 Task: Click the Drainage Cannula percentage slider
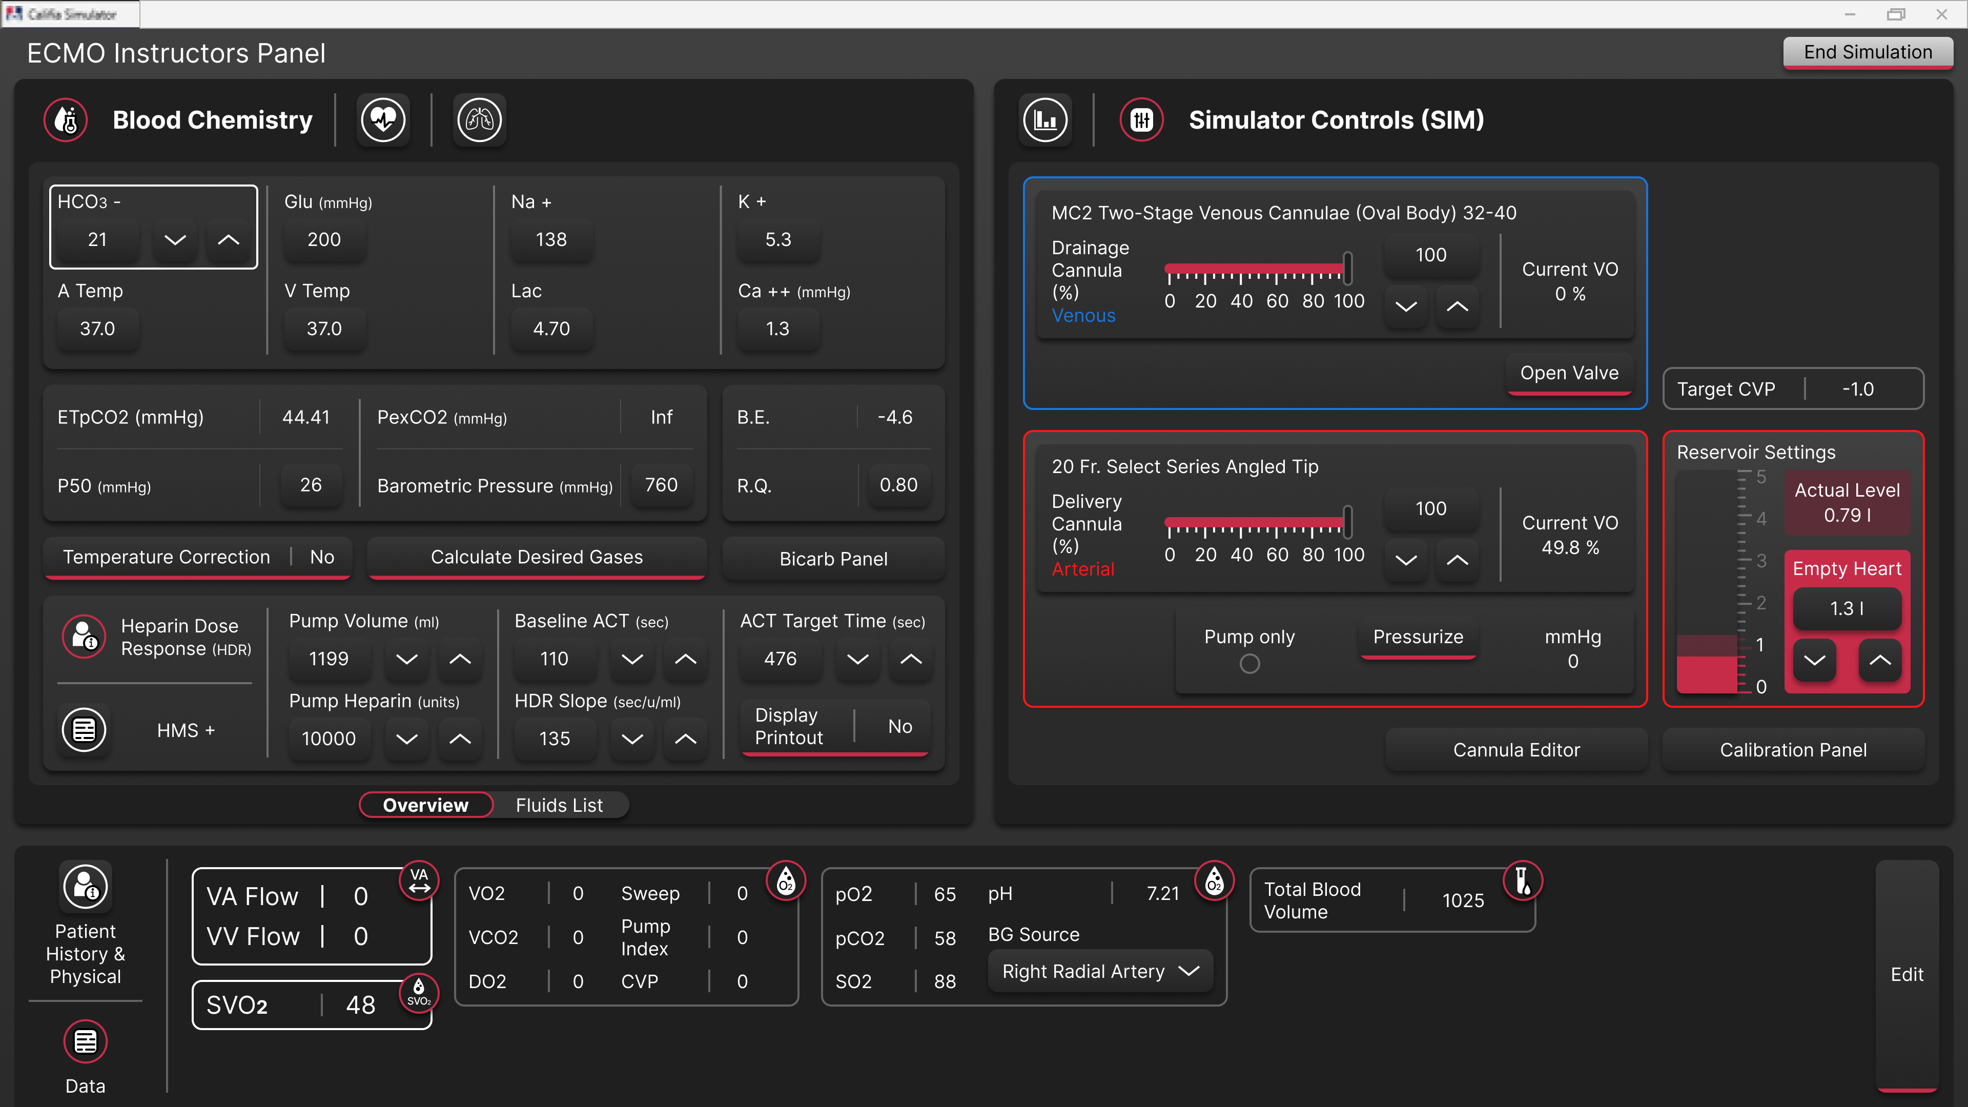click(1258, 269)
